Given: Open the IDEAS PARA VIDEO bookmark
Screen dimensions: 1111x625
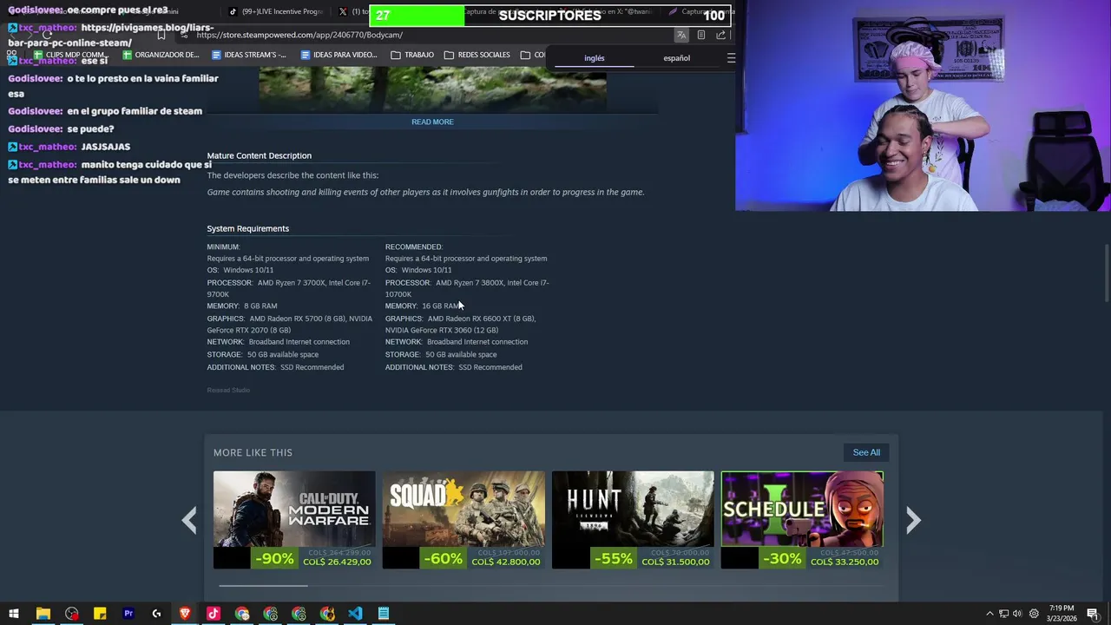Looking at the screenshot, I should tap(339, 55).
